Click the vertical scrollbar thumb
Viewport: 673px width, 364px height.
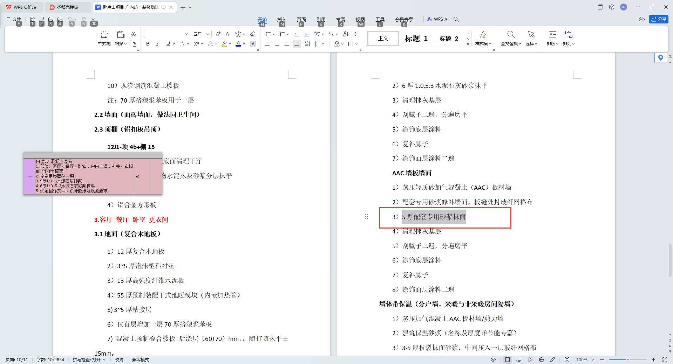(x=670, y=260)
